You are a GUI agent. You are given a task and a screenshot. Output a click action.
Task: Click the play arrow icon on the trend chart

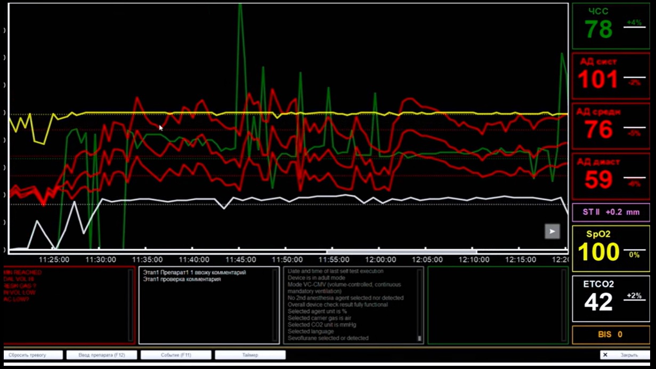(552, 231)
